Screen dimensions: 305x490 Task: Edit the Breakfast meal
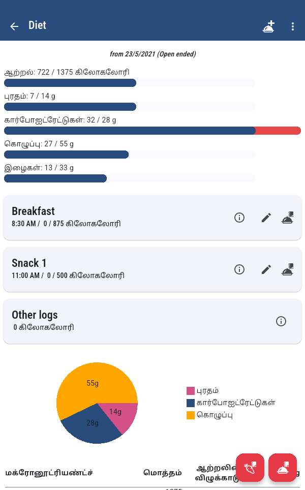point(266,218)
